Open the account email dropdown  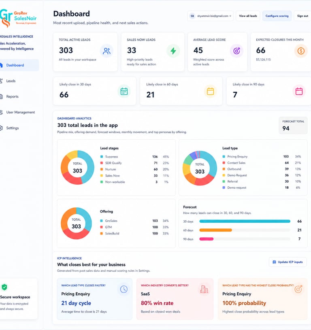[211, 16]
